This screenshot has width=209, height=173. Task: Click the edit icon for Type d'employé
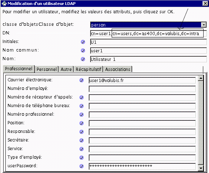point(82,158)
